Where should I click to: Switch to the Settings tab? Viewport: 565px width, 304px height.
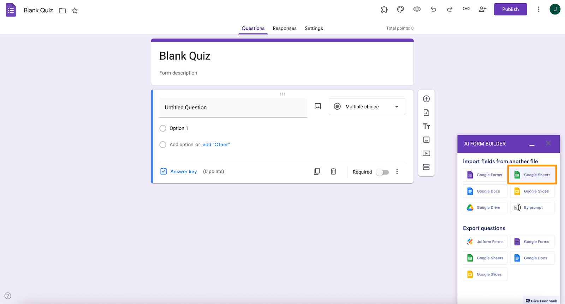pyautogui.click(x=314, y=28)
